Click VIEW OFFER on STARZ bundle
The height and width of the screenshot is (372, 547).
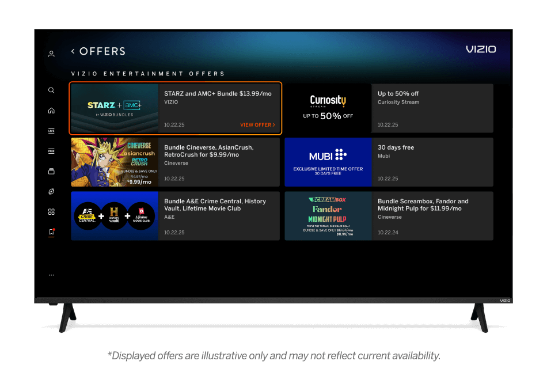257,124
